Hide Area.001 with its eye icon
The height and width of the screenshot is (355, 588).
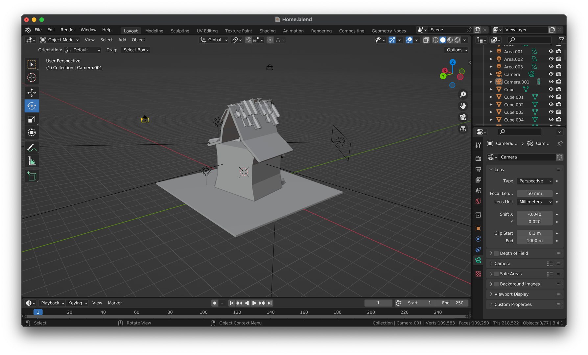click(551, 52)
